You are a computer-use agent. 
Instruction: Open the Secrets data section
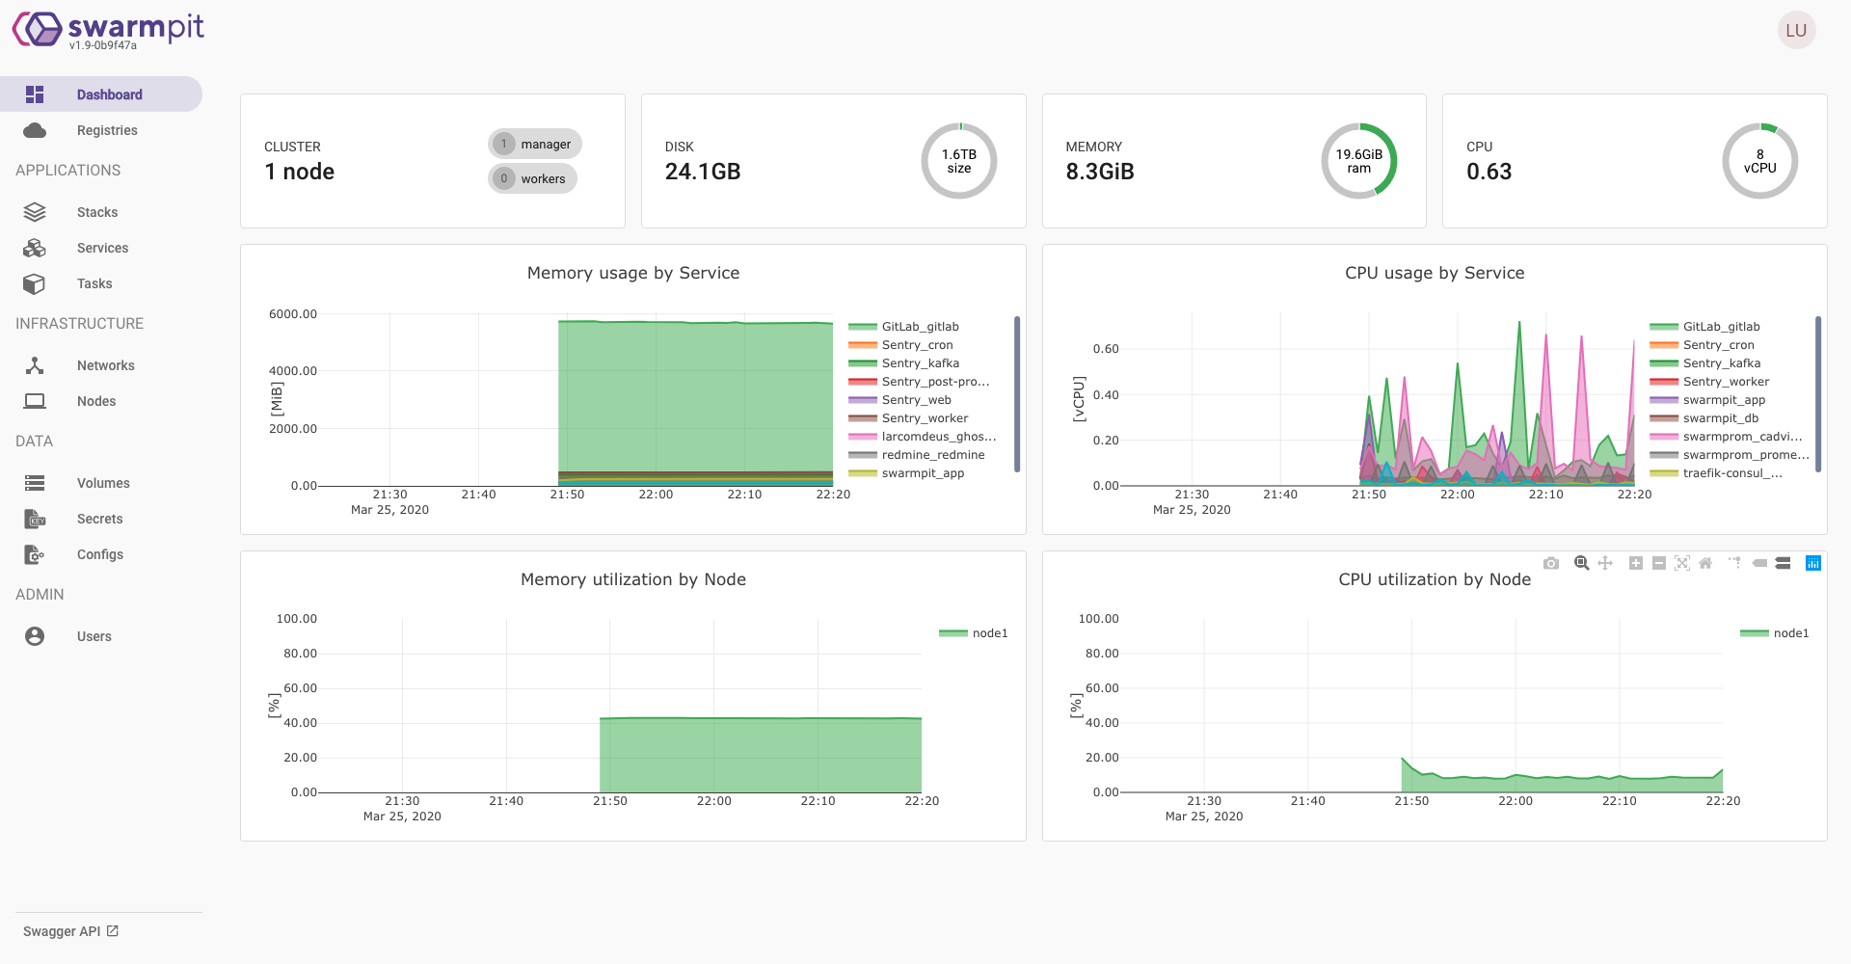pyautogui.click(x=99, y=519)
